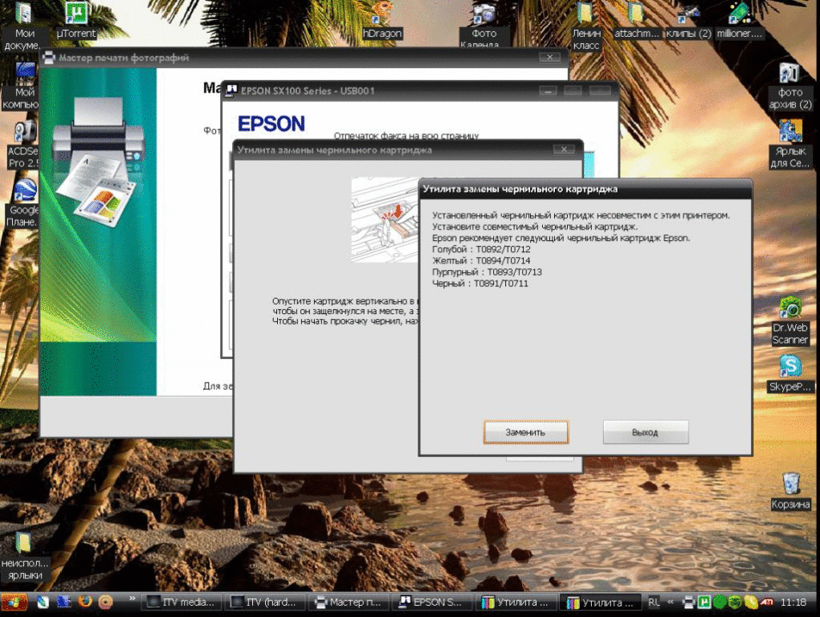Open the Корзина recycle bin
Viewport: 820px width, 617px height.
point(791,491)
